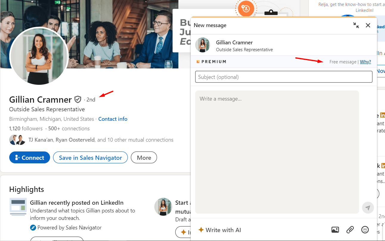Click Gillian Cramner's avatar in message header

(203, 45)
